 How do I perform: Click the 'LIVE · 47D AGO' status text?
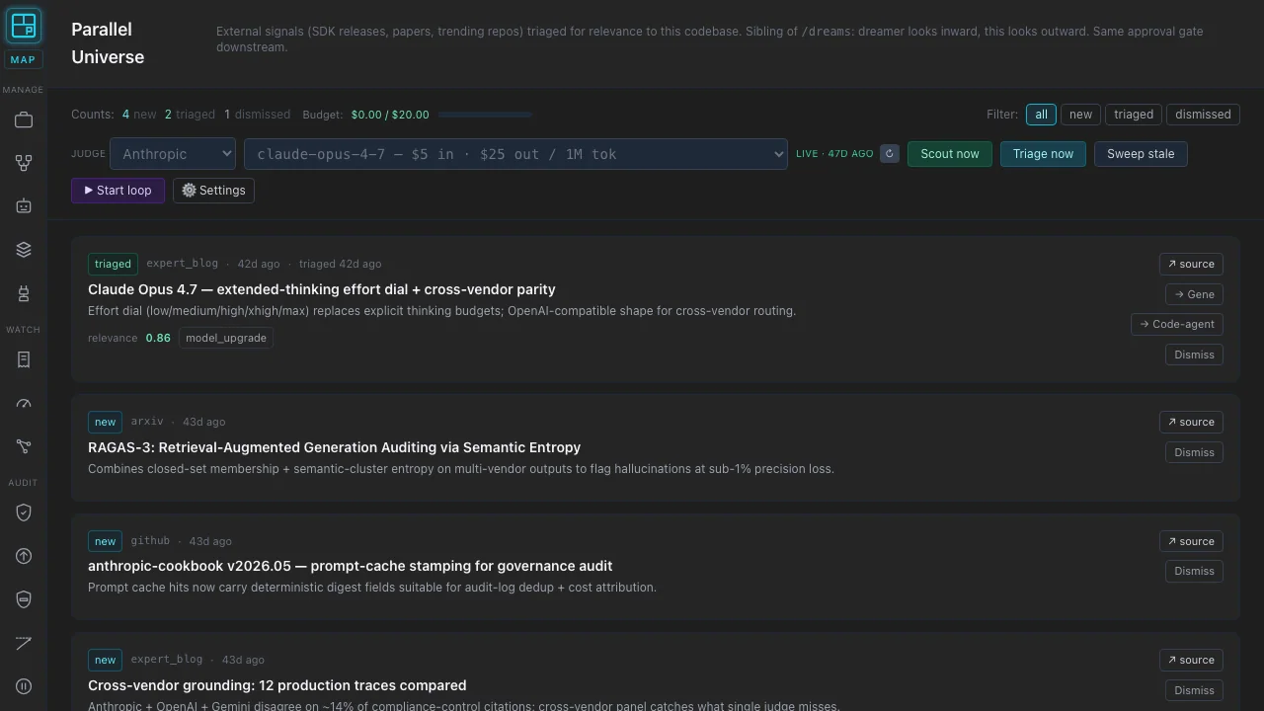[834, 154]
